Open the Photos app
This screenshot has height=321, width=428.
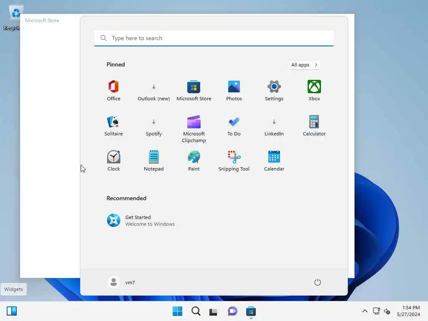pos(234,91)
